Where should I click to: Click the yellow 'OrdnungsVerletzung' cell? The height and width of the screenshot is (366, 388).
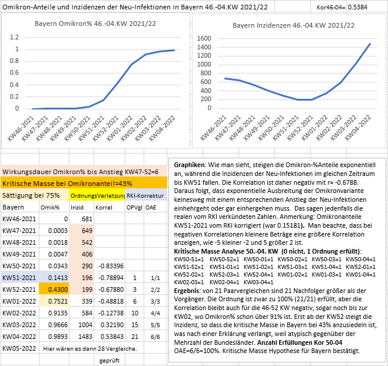click(97, 195)
